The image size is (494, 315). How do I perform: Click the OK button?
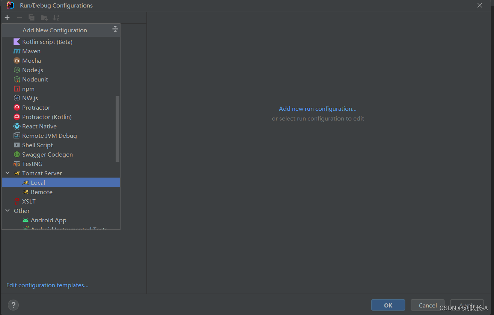click(388, 305)
